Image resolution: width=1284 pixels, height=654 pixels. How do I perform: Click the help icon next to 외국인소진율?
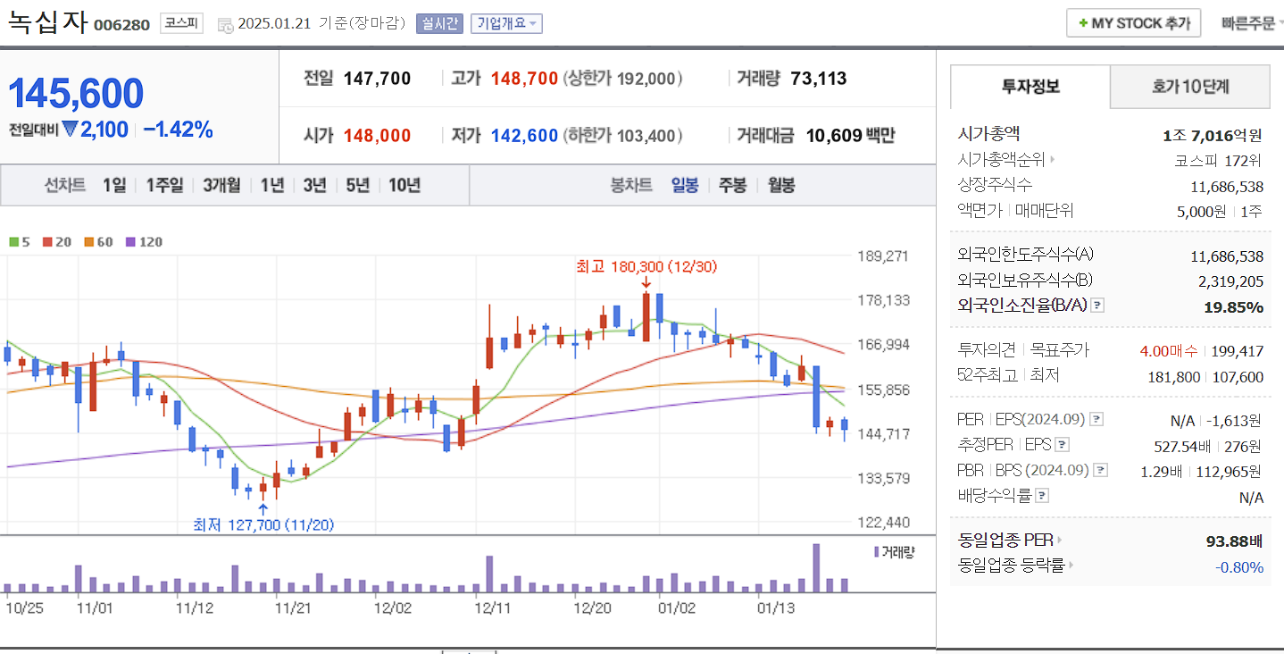click(x=1096, y=305)
